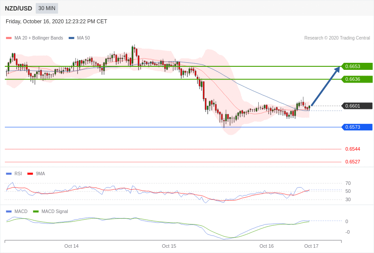374x253 pixels.
Task: Click the RSI 50 axis value
Action: [x=348, y=192]
